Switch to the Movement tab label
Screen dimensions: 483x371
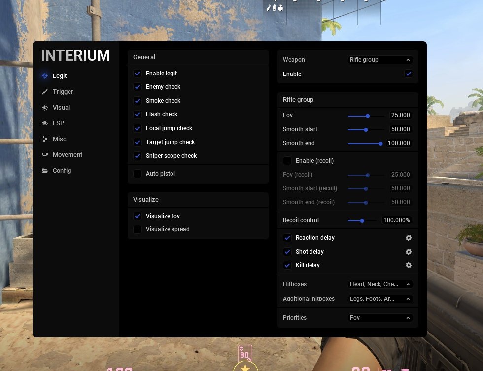click(68, 154)
